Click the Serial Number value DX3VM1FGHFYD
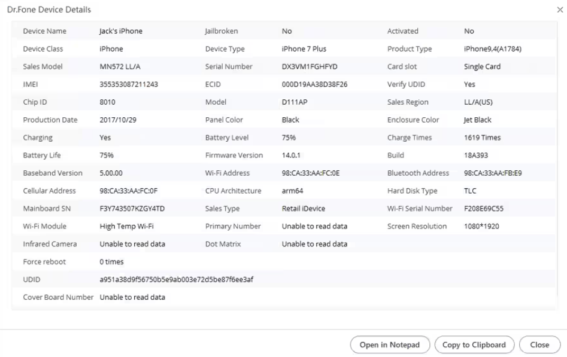The height and width of the screenshot is (357, 567). (309, 66)
